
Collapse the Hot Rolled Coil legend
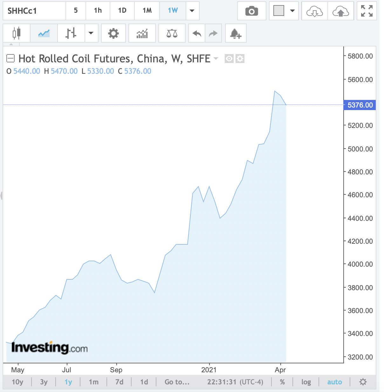click(x=10, y=59)
